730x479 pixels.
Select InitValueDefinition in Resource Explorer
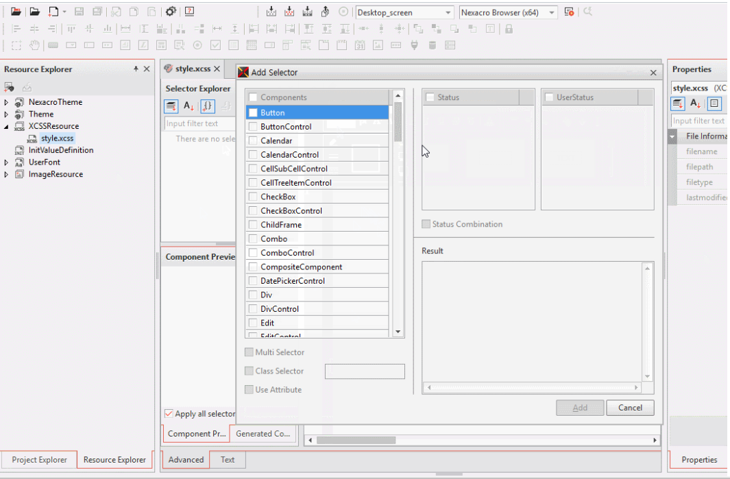pos(61,150)
